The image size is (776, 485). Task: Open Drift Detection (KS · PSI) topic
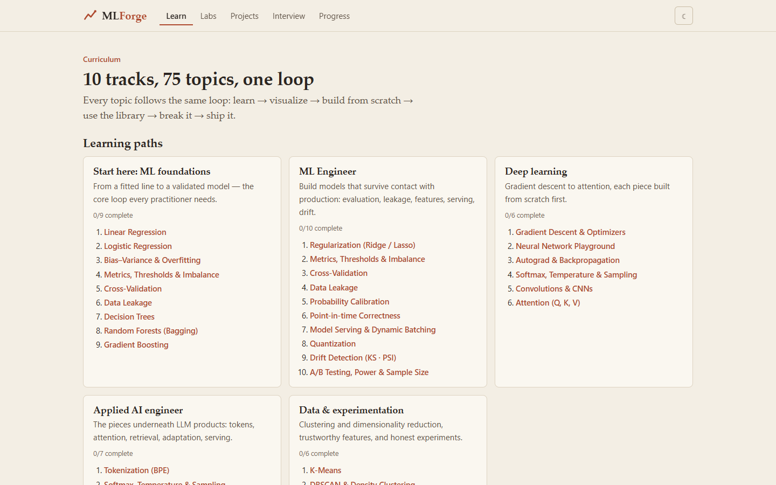tap(353, 358)
